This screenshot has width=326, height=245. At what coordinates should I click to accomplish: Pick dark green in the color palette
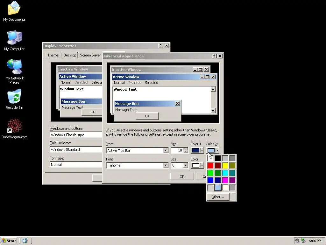[x=218, y=173]
